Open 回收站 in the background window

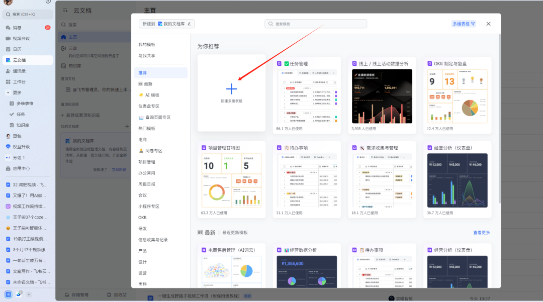click(117, 295)
